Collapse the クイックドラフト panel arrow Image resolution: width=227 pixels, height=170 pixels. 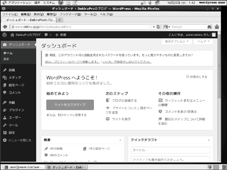pos(209,140)
